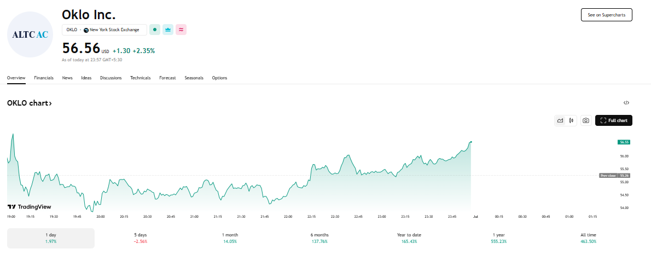Select the Year to date range
Screen dimensions: 651x255
pyautogui.click(x=409, y=238)
